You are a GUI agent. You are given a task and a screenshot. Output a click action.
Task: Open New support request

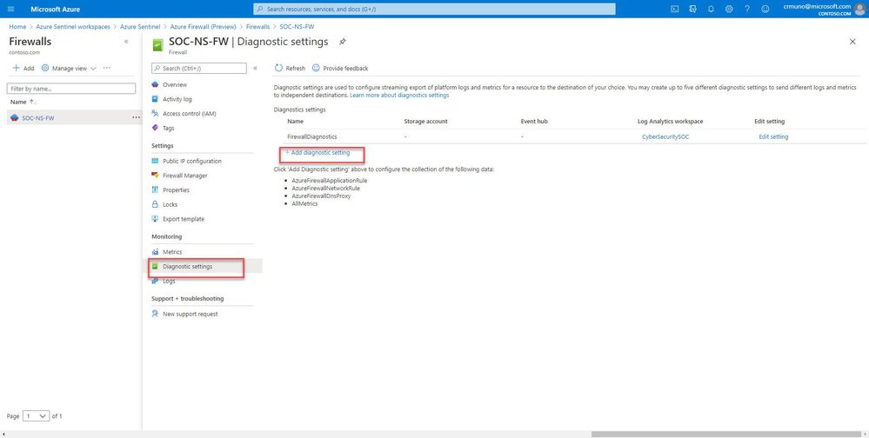tap(191, 314)
